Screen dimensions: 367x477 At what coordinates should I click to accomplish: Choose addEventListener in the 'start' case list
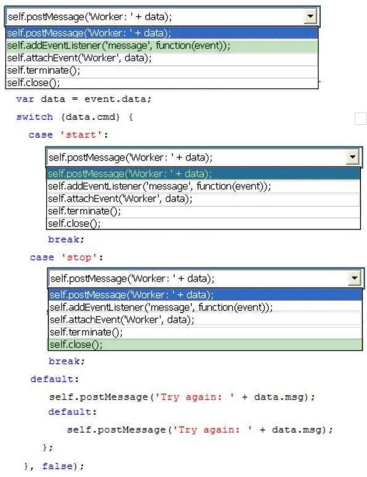[203, 186]
